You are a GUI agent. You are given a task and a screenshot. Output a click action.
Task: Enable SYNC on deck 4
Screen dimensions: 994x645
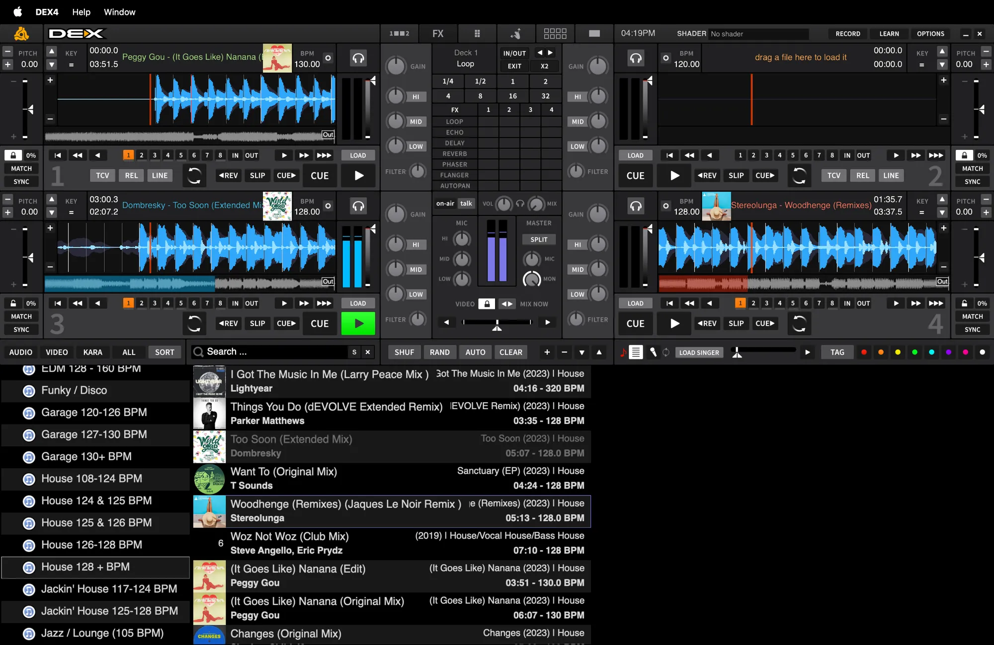(972, 329)
